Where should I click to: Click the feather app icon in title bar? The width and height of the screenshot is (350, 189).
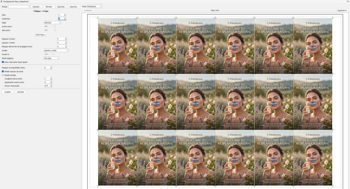[x=1, y=1]
